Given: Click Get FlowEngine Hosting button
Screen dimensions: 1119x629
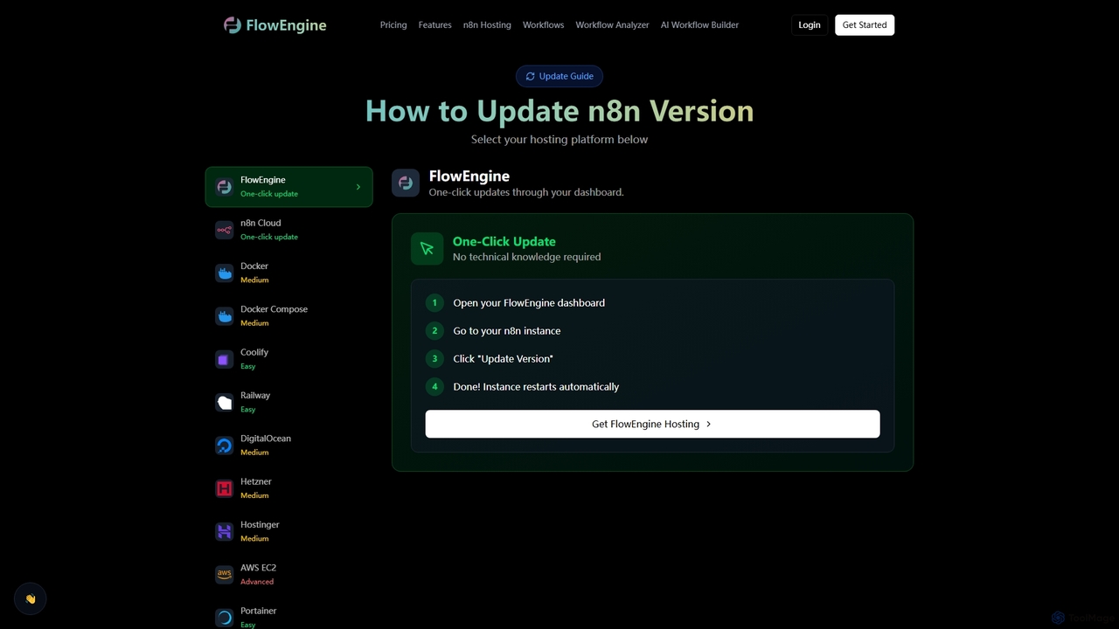Looking at the screenshot, I should click(x=652, y=424).
